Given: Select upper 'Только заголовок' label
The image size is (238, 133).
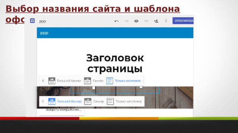Looking at the screenshot, I should 128,81.
